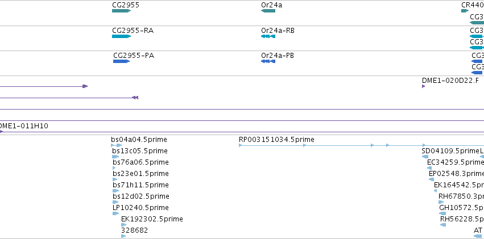
Task: Select the LP10240.5prime EST glyph
Action: point(115,213)
